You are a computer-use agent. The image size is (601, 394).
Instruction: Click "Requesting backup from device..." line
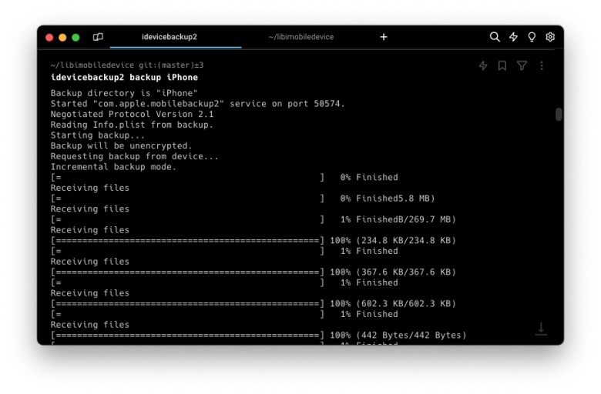(134, 156)
